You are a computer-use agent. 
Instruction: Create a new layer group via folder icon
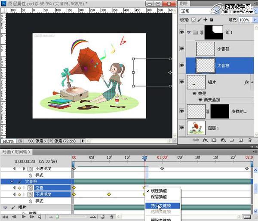pyautogui.click(x=231, y=140)
